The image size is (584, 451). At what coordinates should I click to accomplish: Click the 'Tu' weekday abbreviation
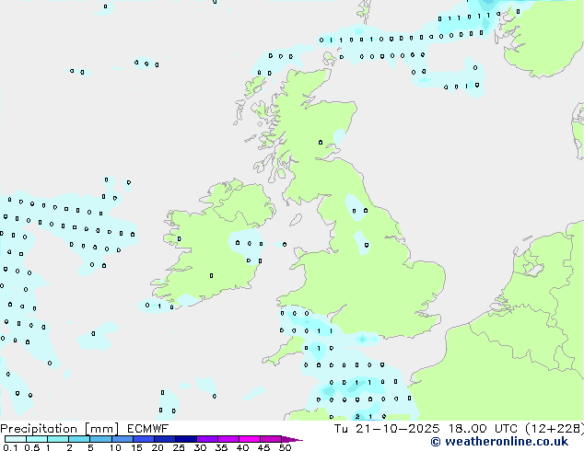click(x=341, y=429)
